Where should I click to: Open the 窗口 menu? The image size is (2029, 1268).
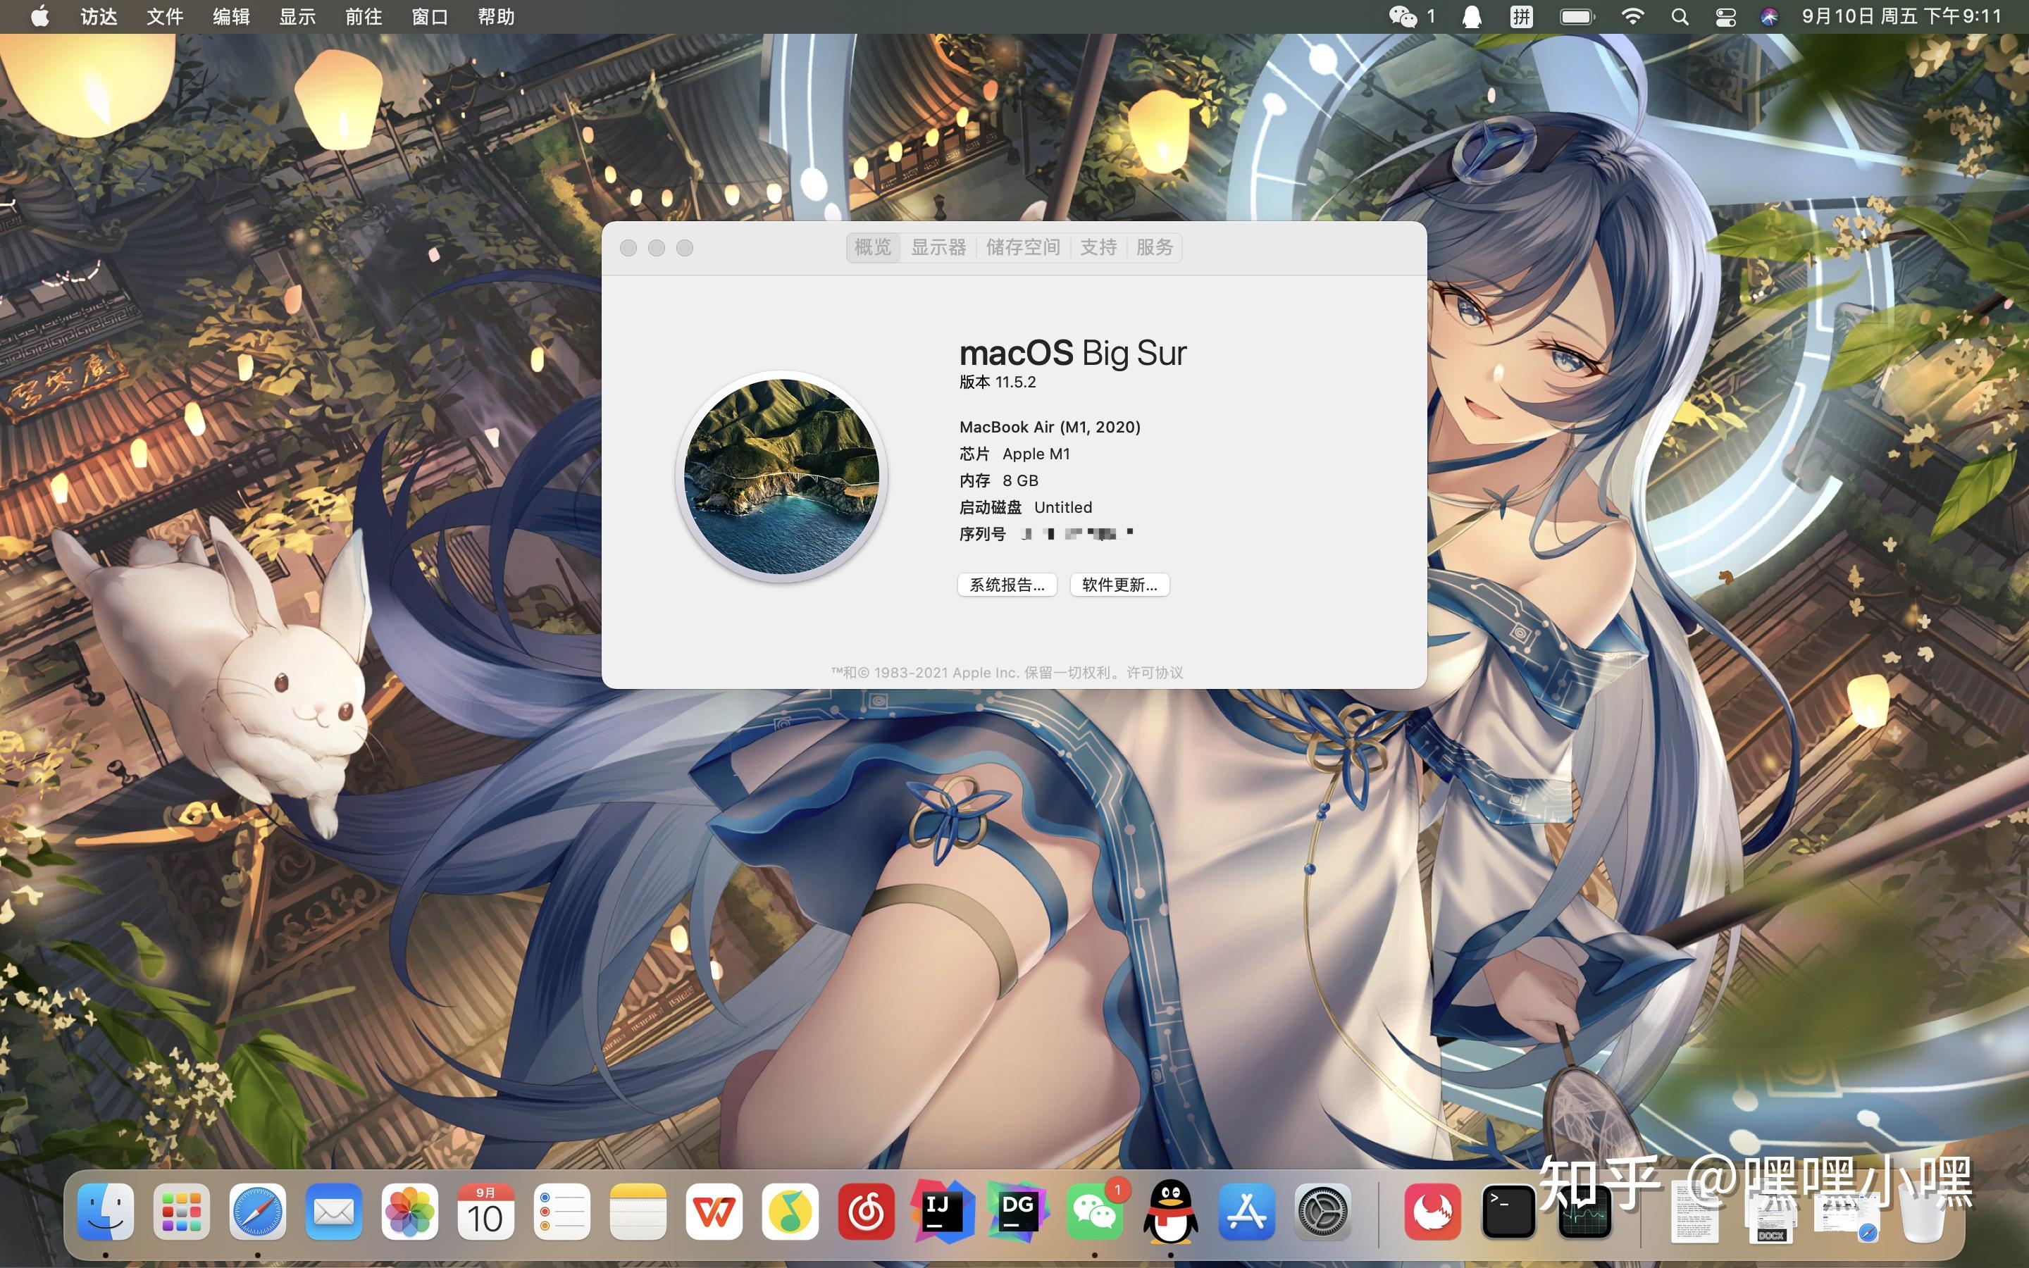tap(430, 17)
